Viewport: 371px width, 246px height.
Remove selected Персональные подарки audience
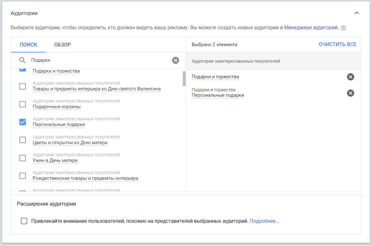tap(350, 93)
